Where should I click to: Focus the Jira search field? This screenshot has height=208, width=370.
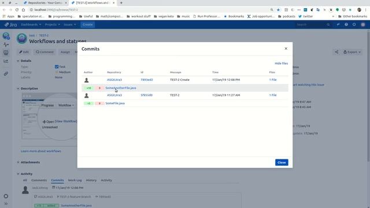[x=313, y=24]
